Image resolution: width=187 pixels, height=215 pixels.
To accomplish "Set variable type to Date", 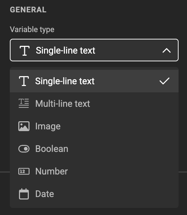I will [x=94, y=194].
